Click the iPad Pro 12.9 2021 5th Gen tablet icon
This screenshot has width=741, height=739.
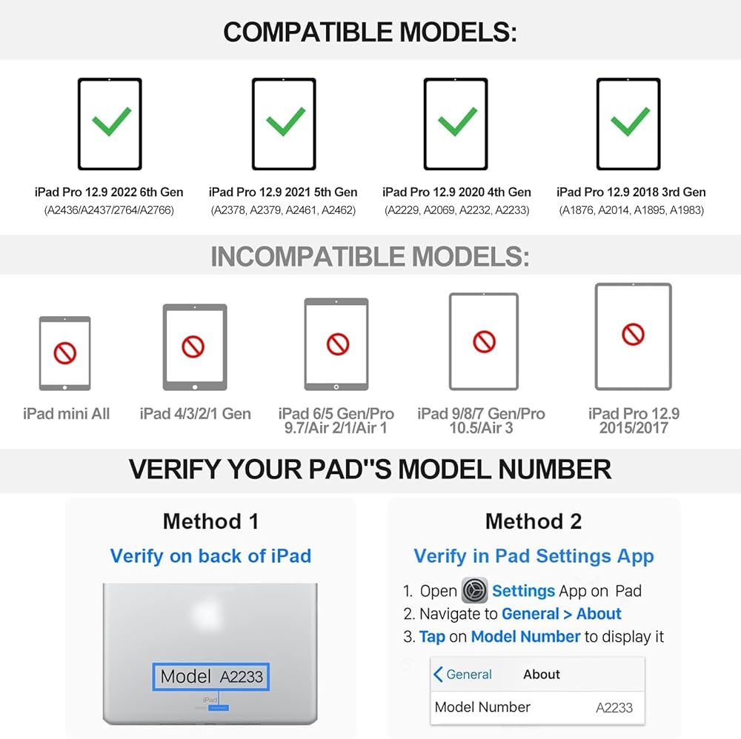pos(284,124)
